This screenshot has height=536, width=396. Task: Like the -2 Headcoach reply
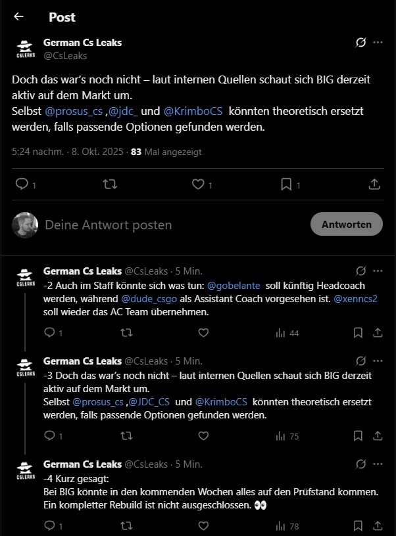(203, 333)
